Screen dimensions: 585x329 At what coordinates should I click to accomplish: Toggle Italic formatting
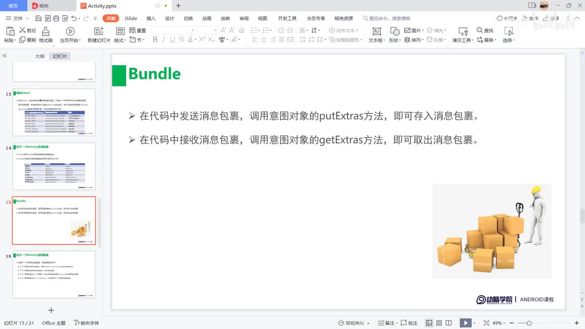click(x=164, y=40)
